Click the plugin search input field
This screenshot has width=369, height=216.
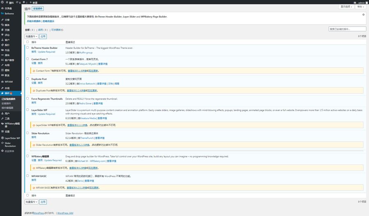(347, 29)
